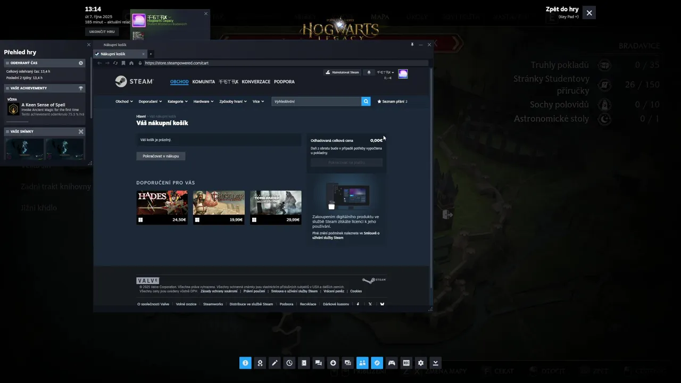This screenshot has height=383, width=681.
Task: Click the screenshot capture icon in Vaše Snímky
Action: click(x=81, y=131)
